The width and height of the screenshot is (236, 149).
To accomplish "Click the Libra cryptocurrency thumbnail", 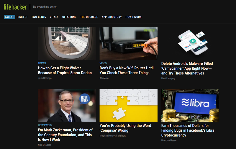I will tap(190, 105).
